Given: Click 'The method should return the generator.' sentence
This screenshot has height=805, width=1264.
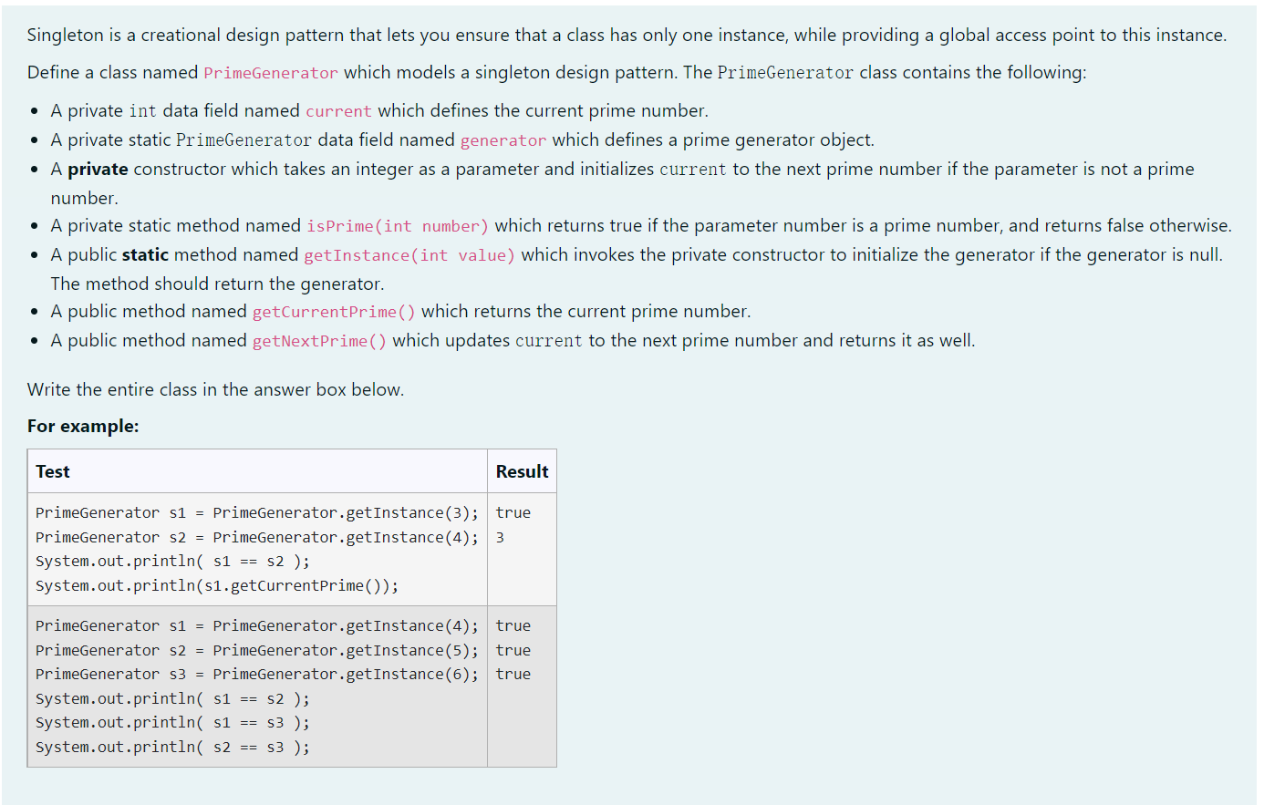Looking at the screenshot, I should click(x=217, y=284).
